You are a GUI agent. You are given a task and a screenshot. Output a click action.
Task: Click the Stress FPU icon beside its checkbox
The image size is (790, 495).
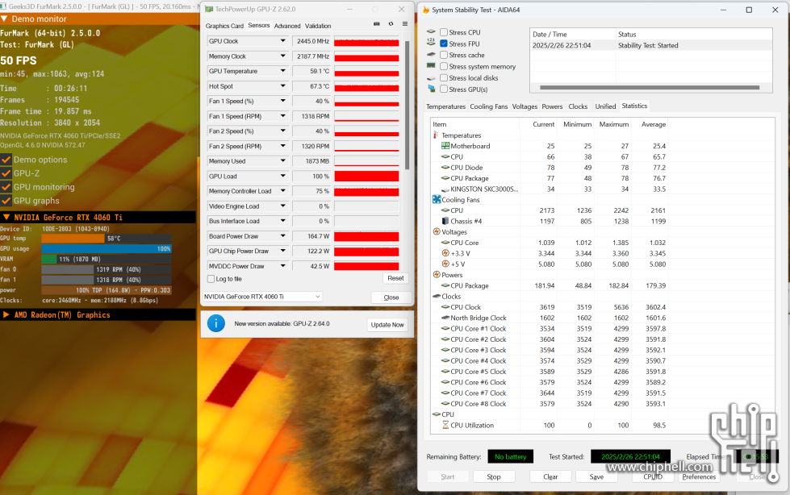[431, 44]
